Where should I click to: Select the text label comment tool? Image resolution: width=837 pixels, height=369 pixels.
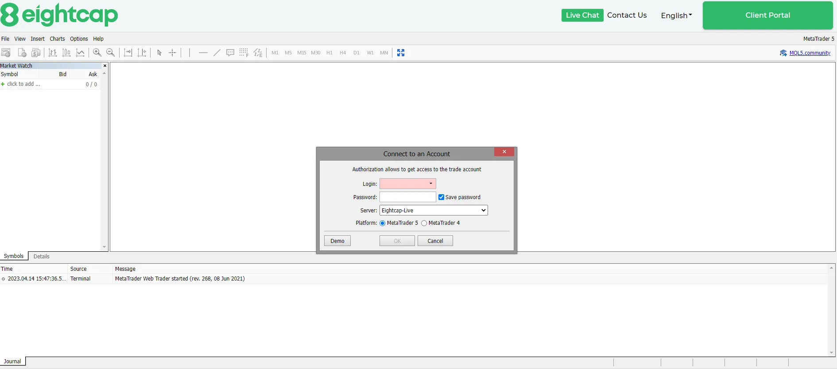tap(230, 53)
